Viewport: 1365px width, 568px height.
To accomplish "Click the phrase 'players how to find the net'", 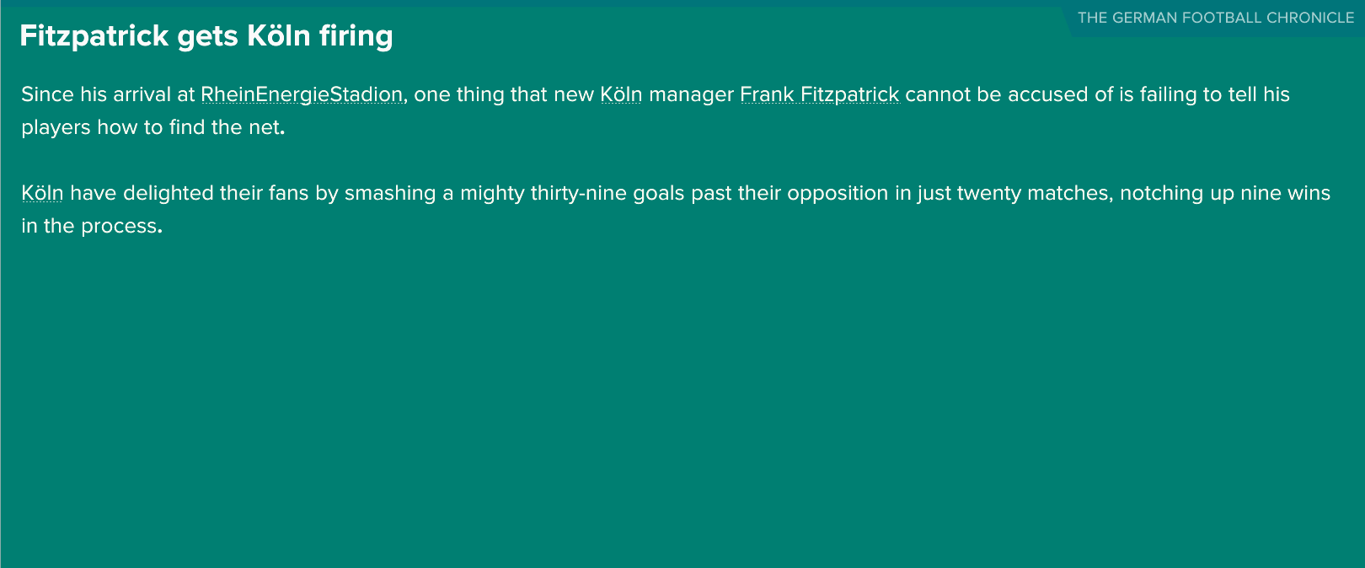I will pos(152,127).
